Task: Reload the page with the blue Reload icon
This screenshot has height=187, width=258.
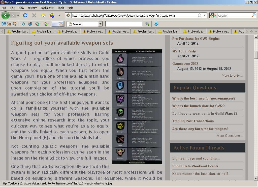Action: [25, 15]
